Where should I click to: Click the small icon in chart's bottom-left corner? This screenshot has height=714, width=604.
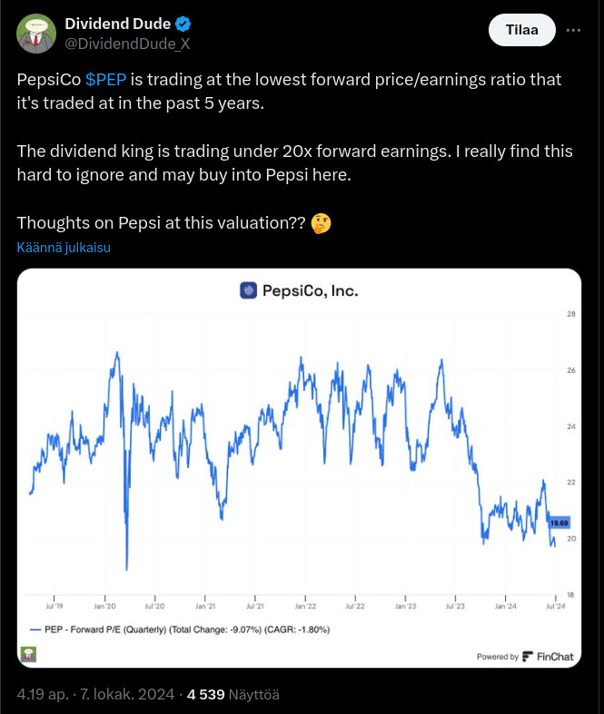[29, 653]
